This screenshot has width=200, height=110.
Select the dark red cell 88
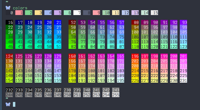[x=135, y=22]
